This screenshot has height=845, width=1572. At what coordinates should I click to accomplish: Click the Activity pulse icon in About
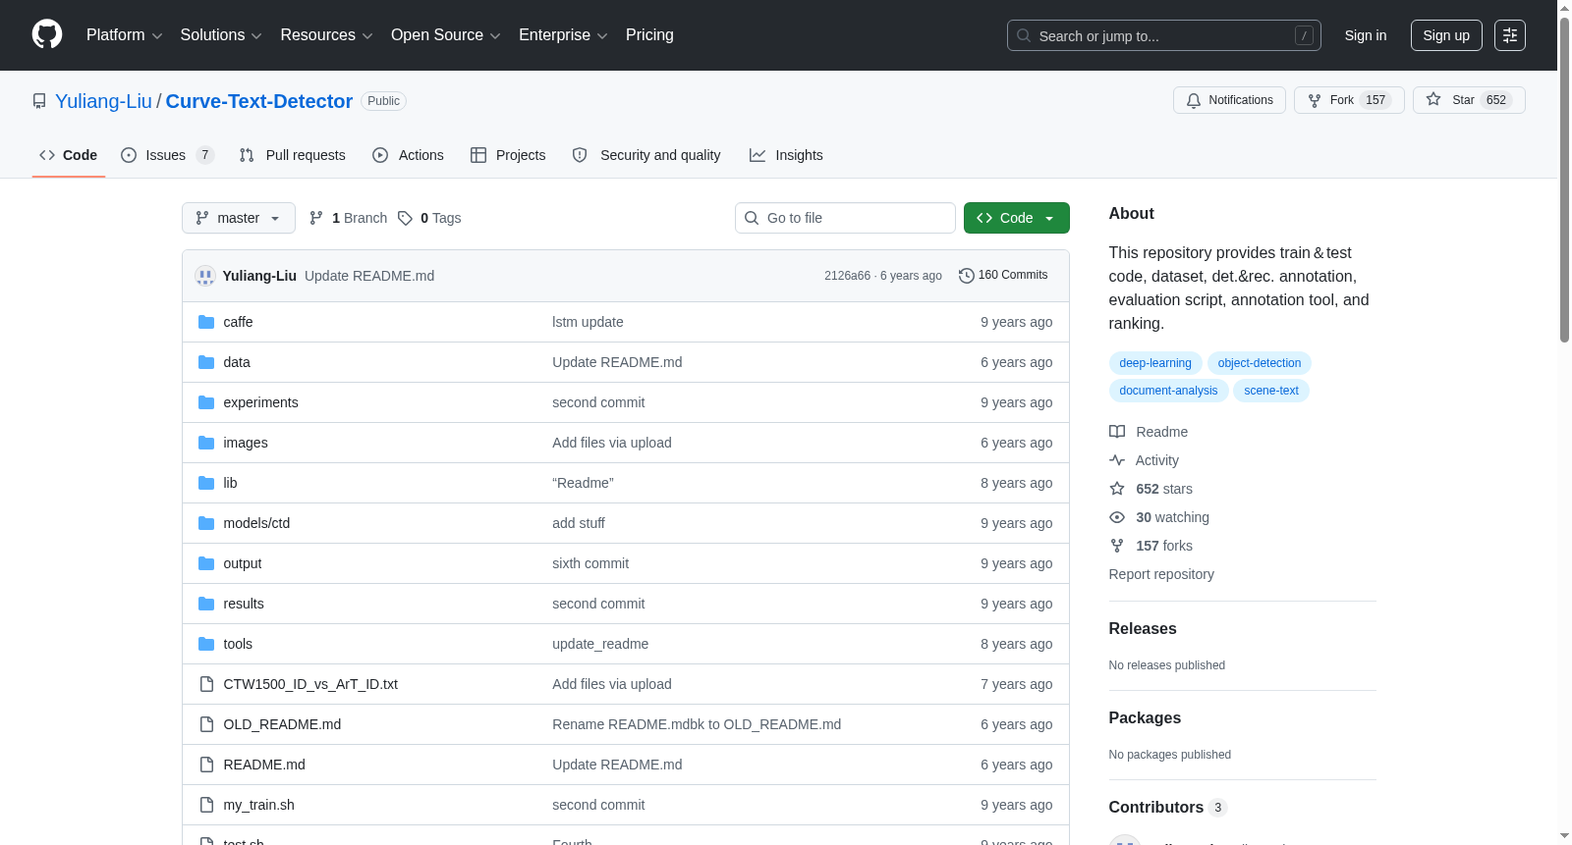(1117, 460)
